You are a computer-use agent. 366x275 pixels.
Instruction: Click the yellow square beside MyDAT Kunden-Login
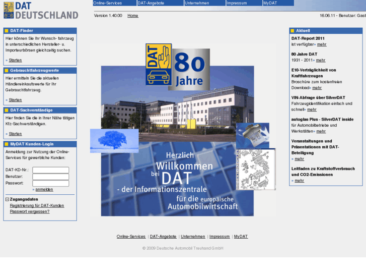coord(7,144)
